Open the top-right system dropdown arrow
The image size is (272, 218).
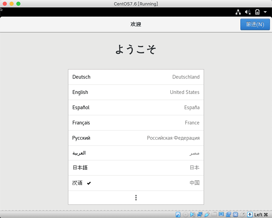coord(265,12)
